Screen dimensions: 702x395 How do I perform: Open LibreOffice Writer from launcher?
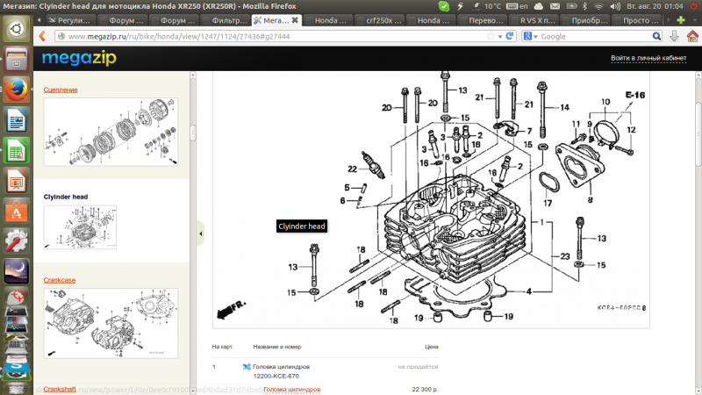(16, 120)
